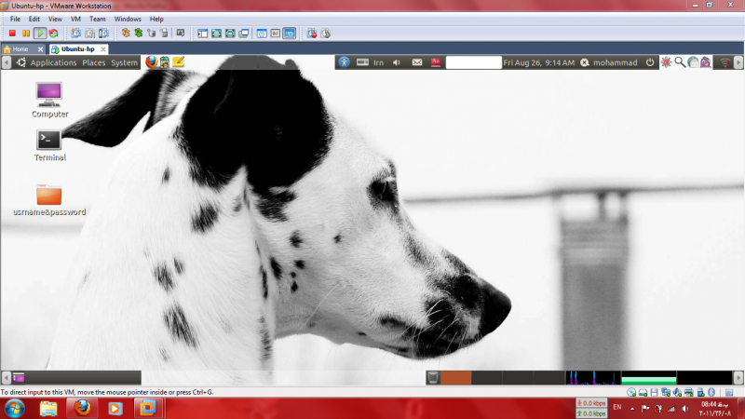This screenshot has width=745, height=419.
Task: Launch Firefox from the GNOME panel
Action: 152,62
